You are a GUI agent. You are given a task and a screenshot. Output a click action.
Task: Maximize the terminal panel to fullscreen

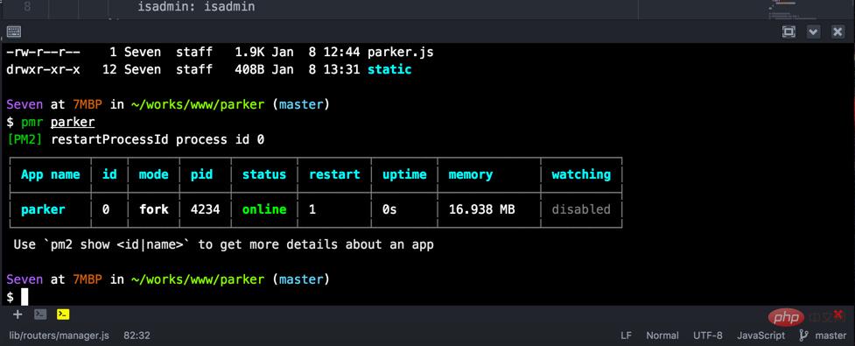(x=788, y=32)
